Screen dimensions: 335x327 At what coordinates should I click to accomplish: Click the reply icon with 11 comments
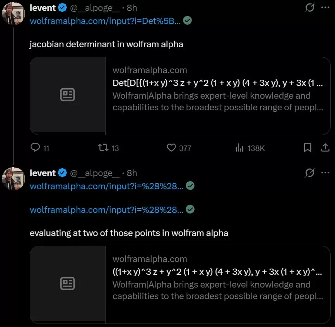point(35,147)
